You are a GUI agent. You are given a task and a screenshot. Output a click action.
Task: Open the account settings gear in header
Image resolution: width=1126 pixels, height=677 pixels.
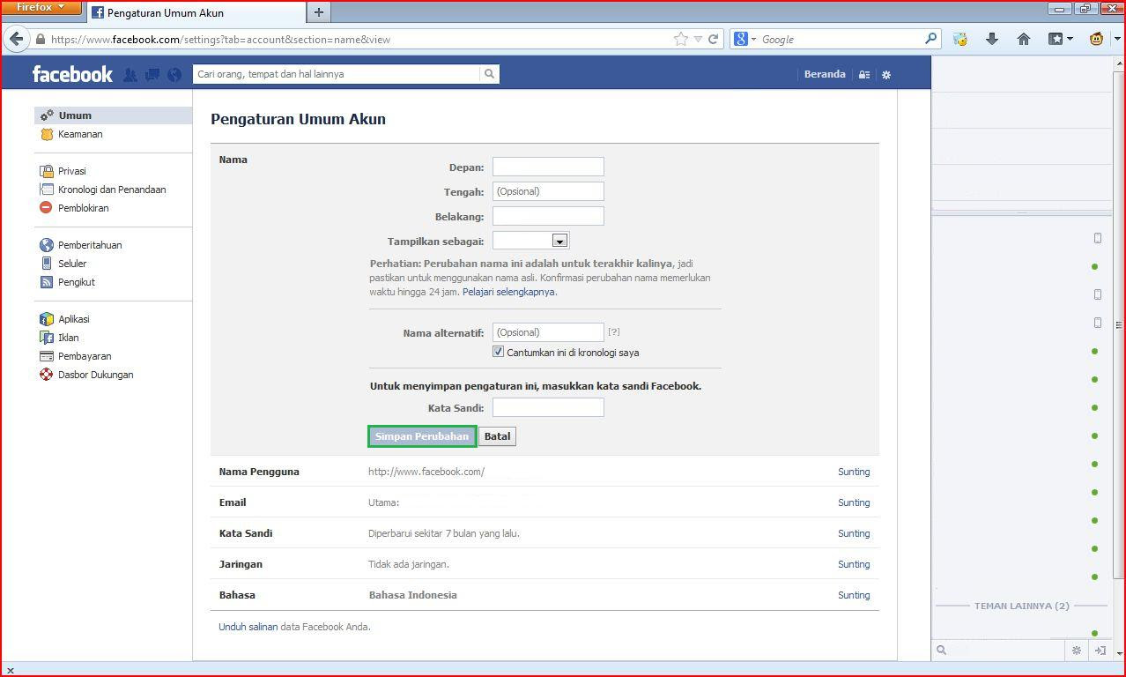click(886, 75)
